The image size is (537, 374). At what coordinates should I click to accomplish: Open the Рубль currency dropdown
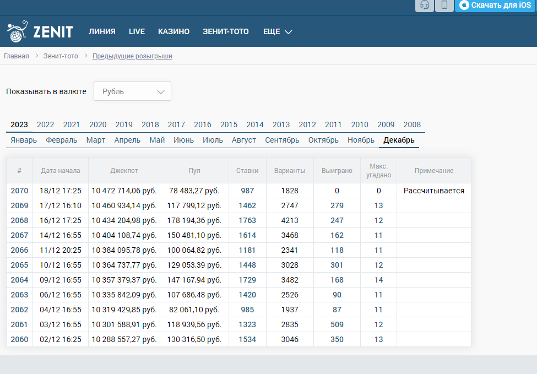[132, 91]
